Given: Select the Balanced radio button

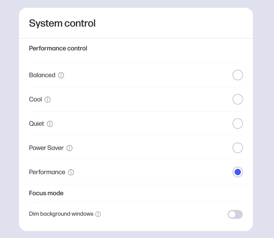Looking at the screenshot, I should pos(238,75).
